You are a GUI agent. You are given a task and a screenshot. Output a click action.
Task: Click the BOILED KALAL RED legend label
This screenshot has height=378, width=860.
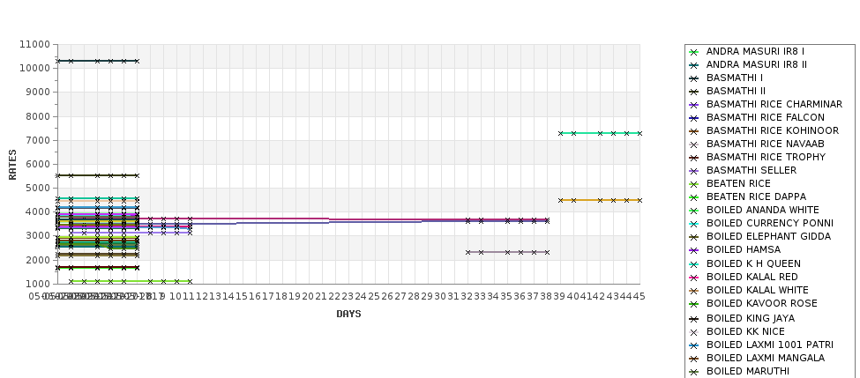pyautogui.click(x=752, y=277)
